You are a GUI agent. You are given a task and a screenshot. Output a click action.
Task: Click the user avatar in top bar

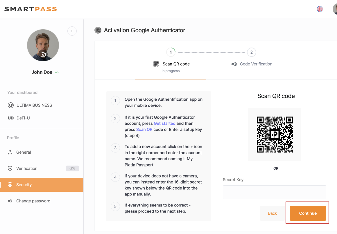coord(335,9)
